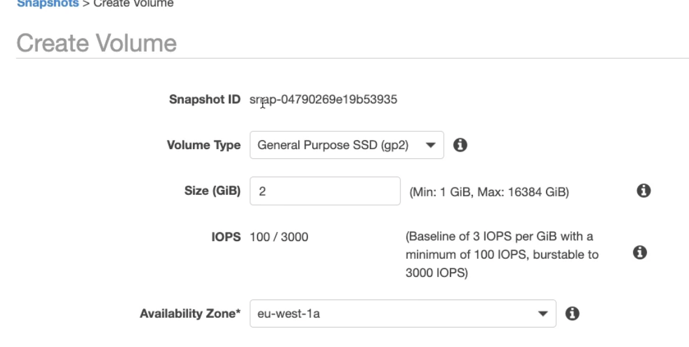Click the Snapshot ID label
The width and height of the screenshot is (689, 347).
(205, 99)
